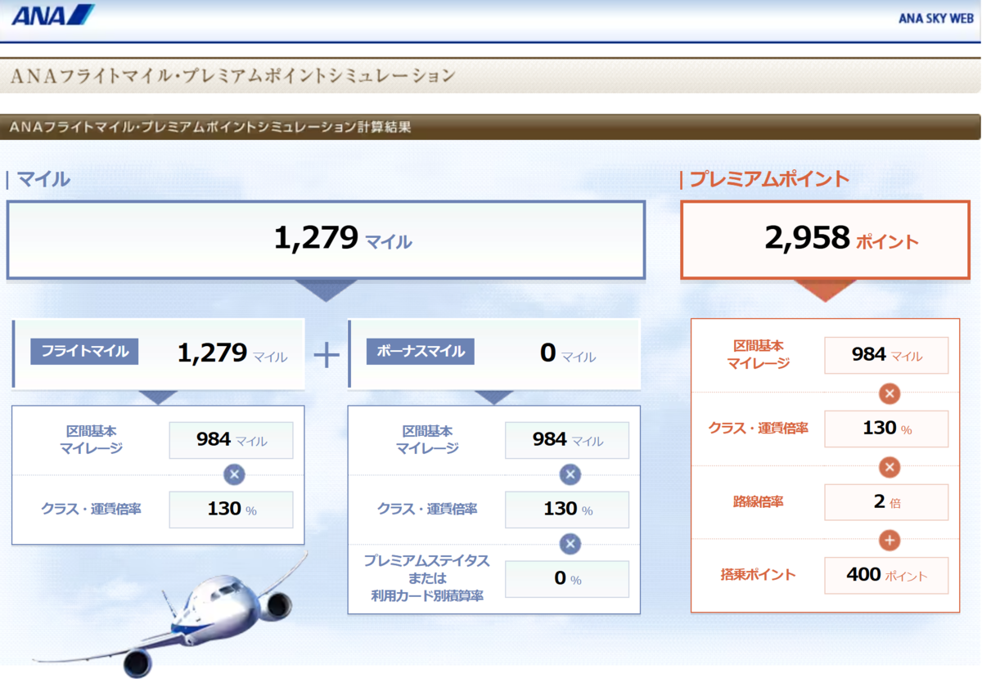Click the 路線倍率 label
This screenshot has width=982, height=687.
[759, 501]
